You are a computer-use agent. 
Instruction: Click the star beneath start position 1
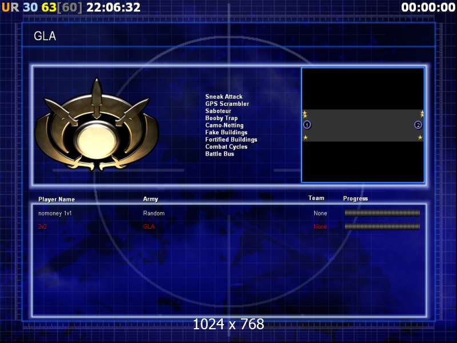point(306,137)
